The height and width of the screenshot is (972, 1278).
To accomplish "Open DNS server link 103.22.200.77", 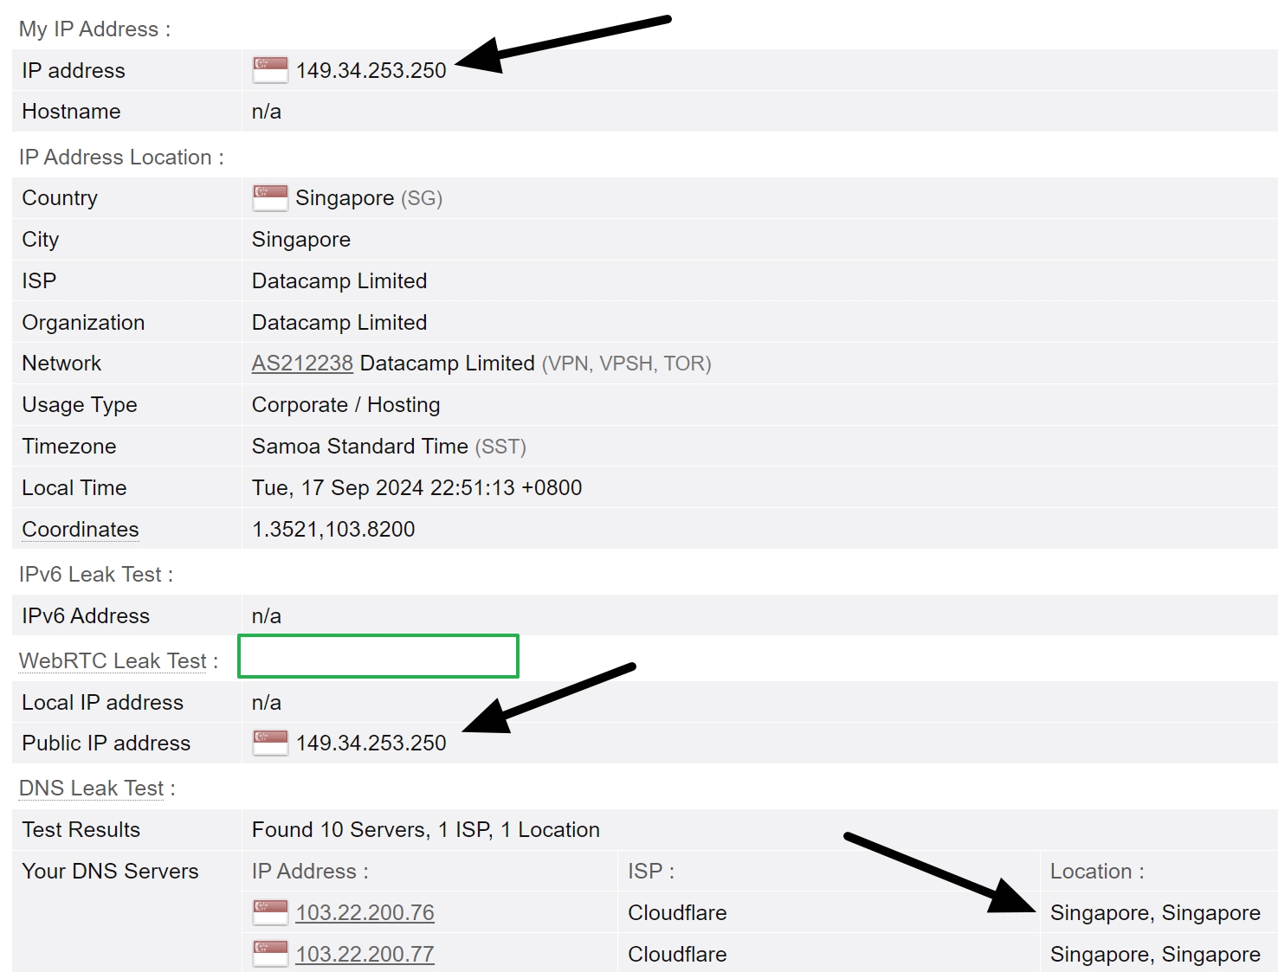I will [x=365, y=954].
